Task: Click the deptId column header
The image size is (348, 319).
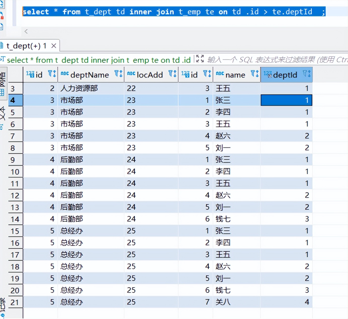Action: click(x=286, y=75)
